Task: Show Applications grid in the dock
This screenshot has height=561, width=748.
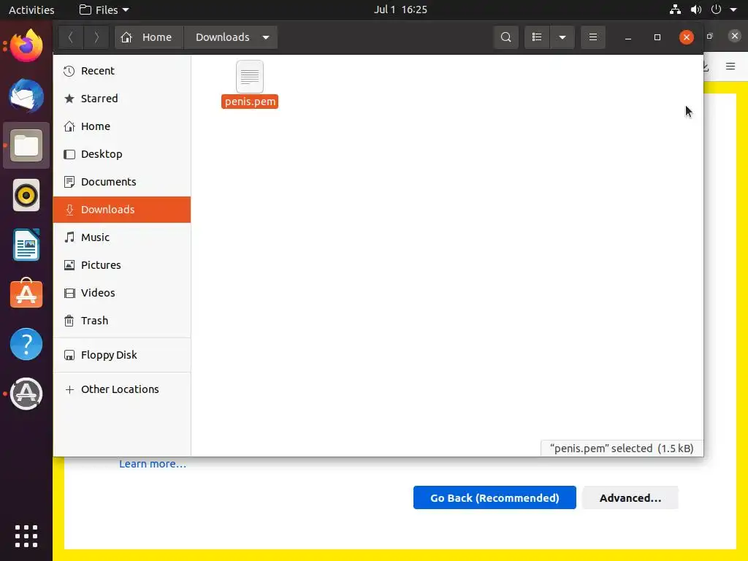Action: coord(26,535)
